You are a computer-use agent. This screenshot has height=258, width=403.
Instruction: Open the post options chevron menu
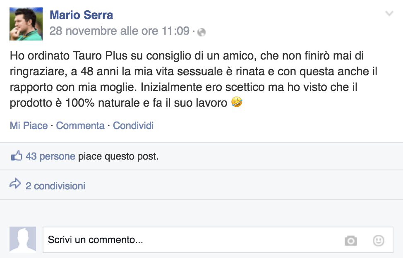[389, 14]
